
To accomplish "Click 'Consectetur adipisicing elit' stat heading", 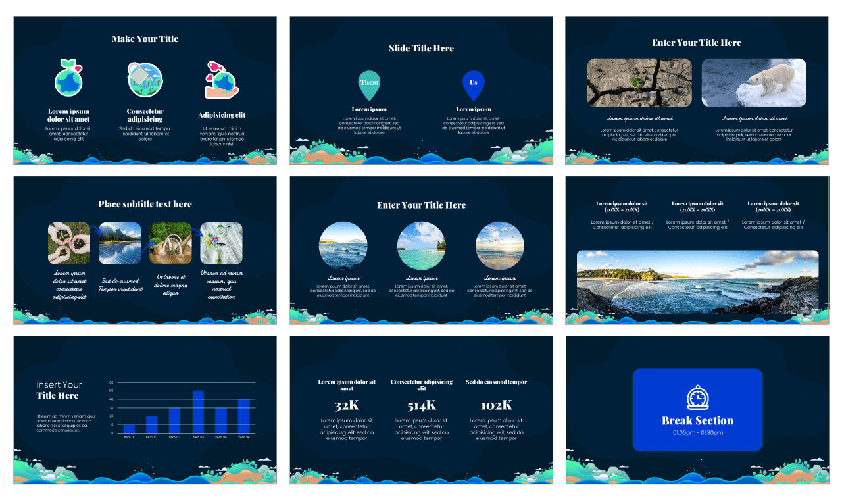I will click(x=422, y=385).
